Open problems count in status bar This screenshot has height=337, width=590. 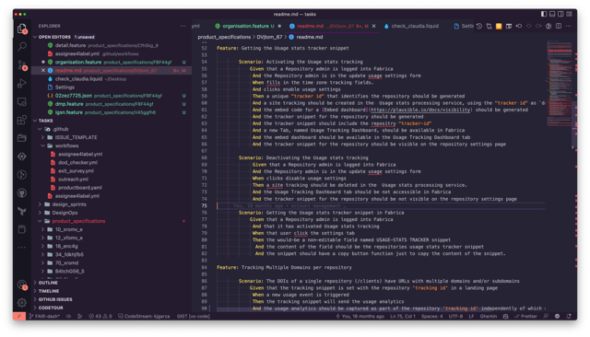pyautogui.click(x=100, y=317)
